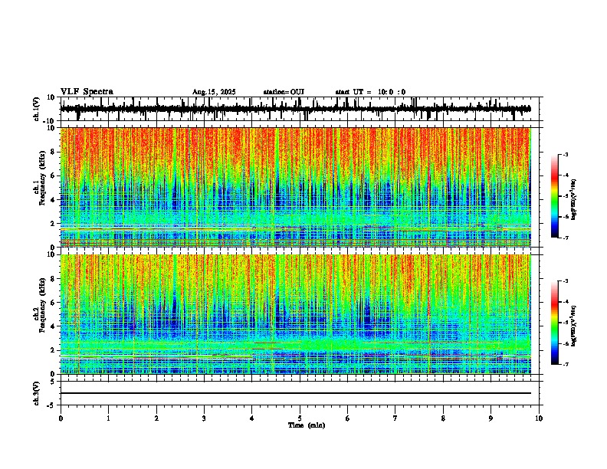
Task: Click the "VLF Spectra" plot title
Action: (87, 92)
